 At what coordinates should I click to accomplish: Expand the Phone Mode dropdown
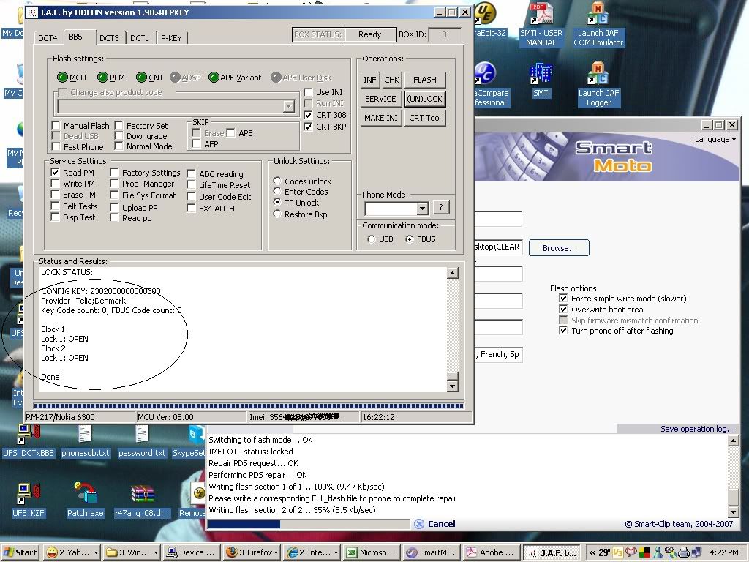pyautogui.click(x=422, y=209)
